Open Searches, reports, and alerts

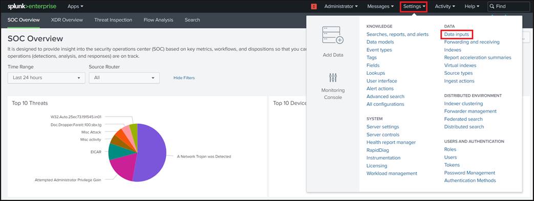(397, 34)
